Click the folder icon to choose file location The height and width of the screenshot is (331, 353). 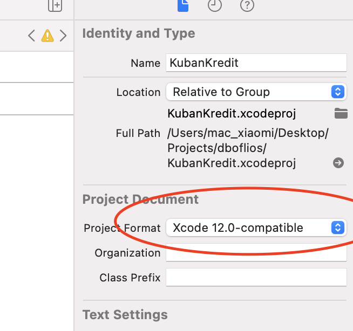(341, 113)
